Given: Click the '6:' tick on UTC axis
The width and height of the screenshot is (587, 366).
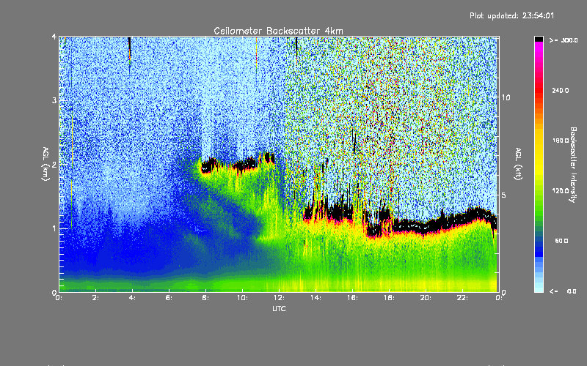Looking at the screenshot, I should point(169,298).
